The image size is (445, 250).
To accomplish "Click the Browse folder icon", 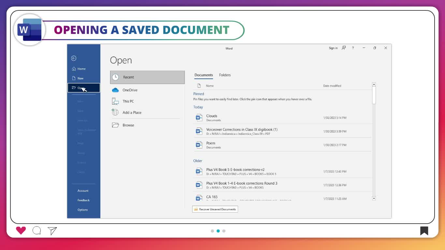I will point(115,125).
